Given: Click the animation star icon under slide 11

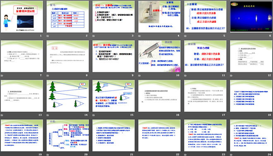Looking at the screenshot, I should pos(185,76).
